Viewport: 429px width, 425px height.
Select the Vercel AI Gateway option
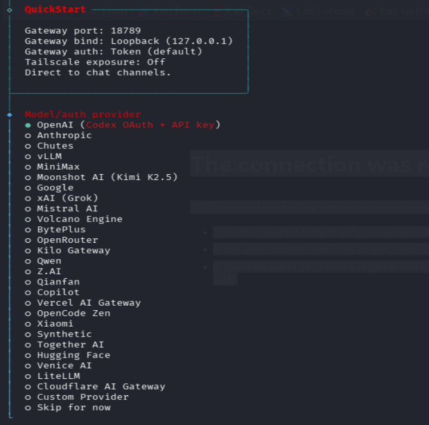[x=83, y=303]
